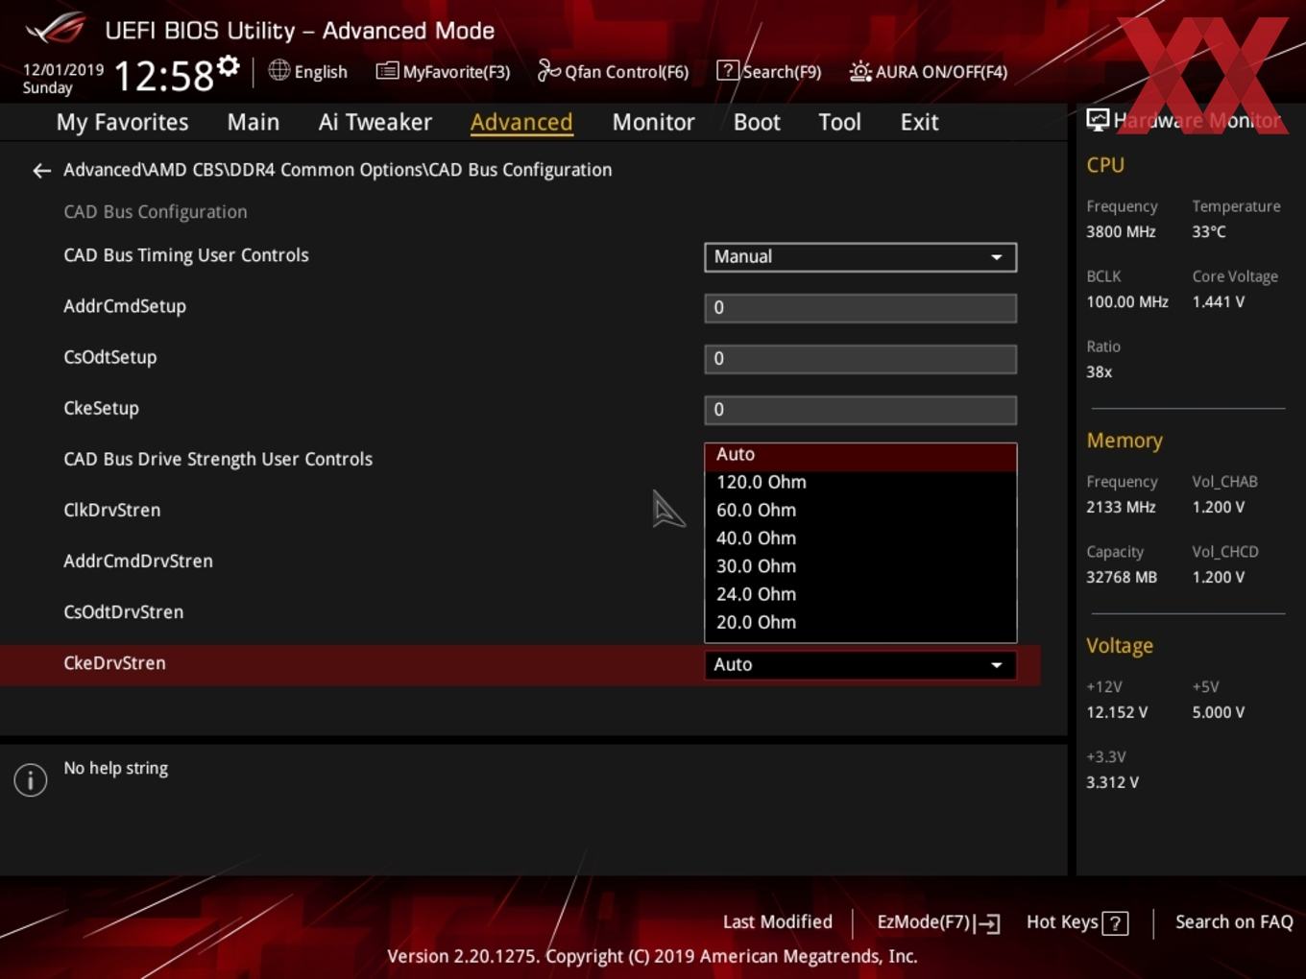Choose the 24.0 Ohm option

[860, 594]
